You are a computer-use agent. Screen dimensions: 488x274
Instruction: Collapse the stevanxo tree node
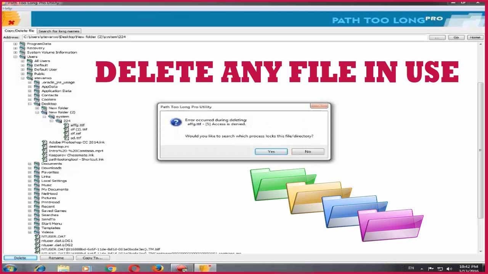[23, 78]
